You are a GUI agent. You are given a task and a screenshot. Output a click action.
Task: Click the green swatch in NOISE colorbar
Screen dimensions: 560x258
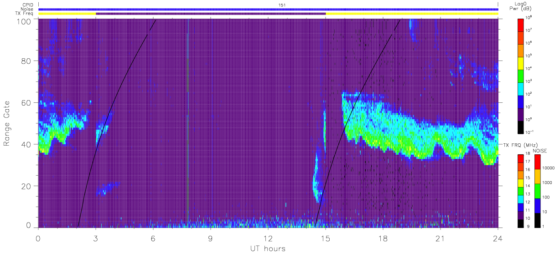(537, 191)
